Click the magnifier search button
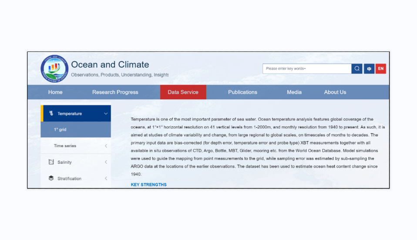 coord(356,69)
